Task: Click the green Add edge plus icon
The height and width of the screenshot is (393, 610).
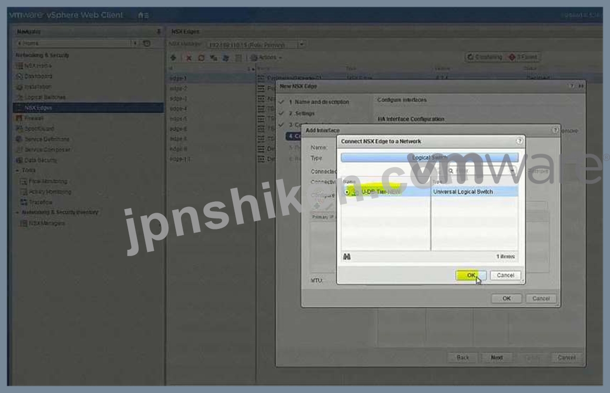Action: pos(174,57)
